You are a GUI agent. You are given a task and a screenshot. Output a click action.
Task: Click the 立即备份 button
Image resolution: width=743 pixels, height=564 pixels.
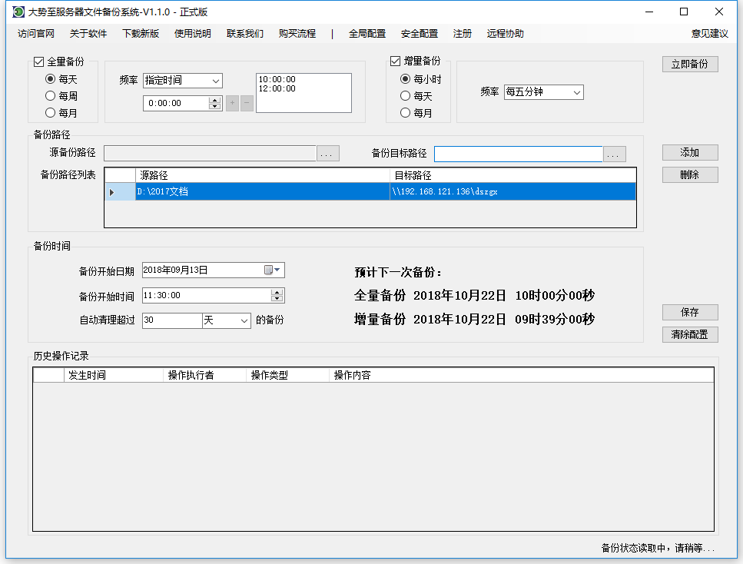coord(689,65)
